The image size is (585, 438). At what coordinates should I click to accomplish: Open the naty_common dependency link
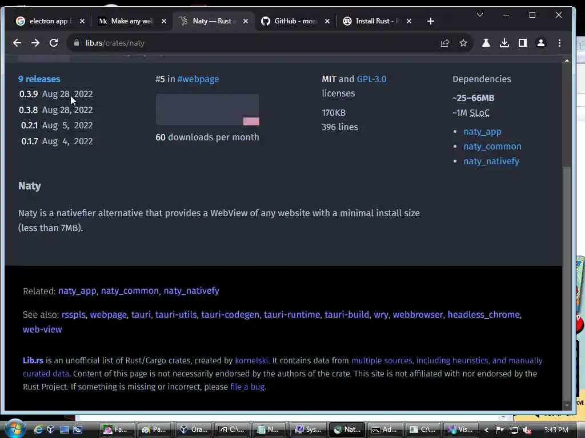tap(492, 147)
